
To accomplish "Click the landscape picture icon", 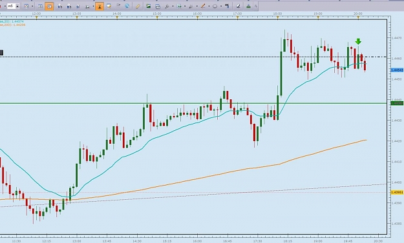I will point(149,6).
